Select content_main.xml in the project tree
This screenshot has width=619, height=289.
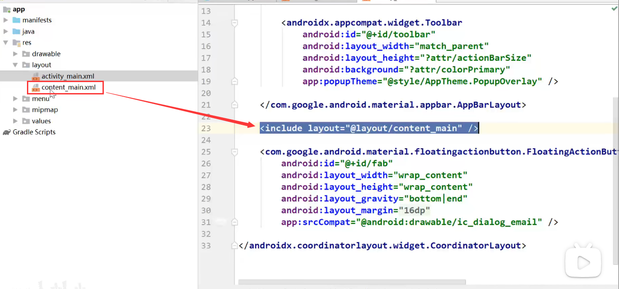point(68,87)
